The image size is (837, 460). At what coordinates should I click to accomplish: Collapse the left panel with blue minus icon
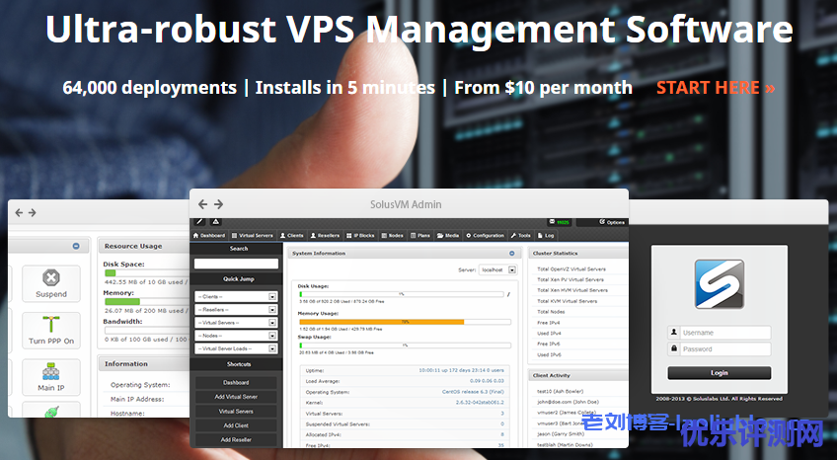point(76,246)
